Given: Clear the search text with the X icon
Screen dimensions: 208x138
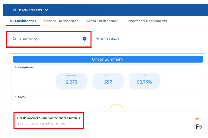Looking at the screenshot, I should click(85, 39).
